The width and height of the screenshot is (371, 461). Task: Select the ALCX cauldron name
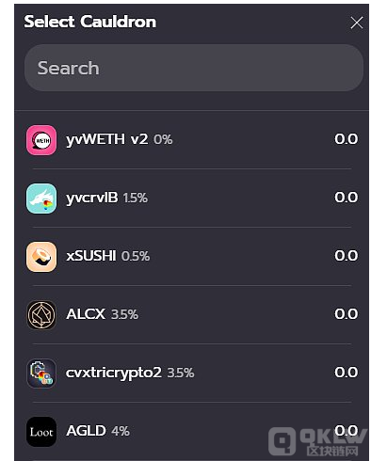[86, 314]
